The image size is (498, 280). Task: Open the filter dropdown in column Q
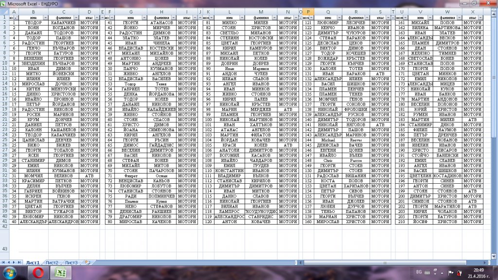339,17
